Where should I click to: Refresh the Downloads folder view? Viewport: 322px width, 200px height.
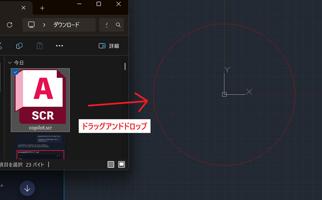[9, 25]
